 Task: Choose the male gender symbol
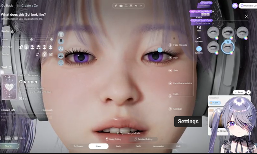point(37,54)
